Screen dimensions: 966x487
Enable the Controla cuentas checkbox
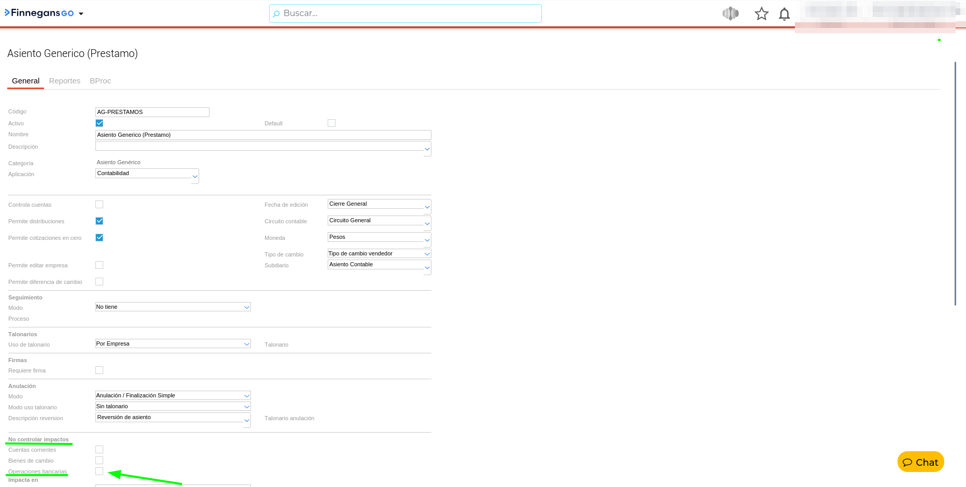[x=100, y=205]
